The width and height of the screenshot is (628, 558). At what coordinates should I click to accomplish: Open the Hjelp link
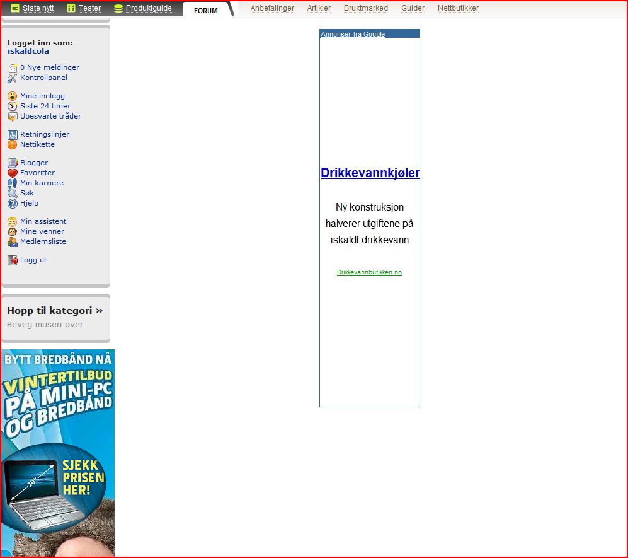click(x=29, y=203)
